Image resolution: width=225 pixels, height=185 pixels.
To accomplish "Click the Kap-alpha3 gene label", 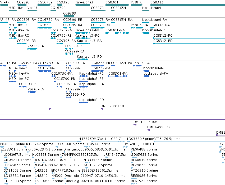I will click(x=84, y=2).
